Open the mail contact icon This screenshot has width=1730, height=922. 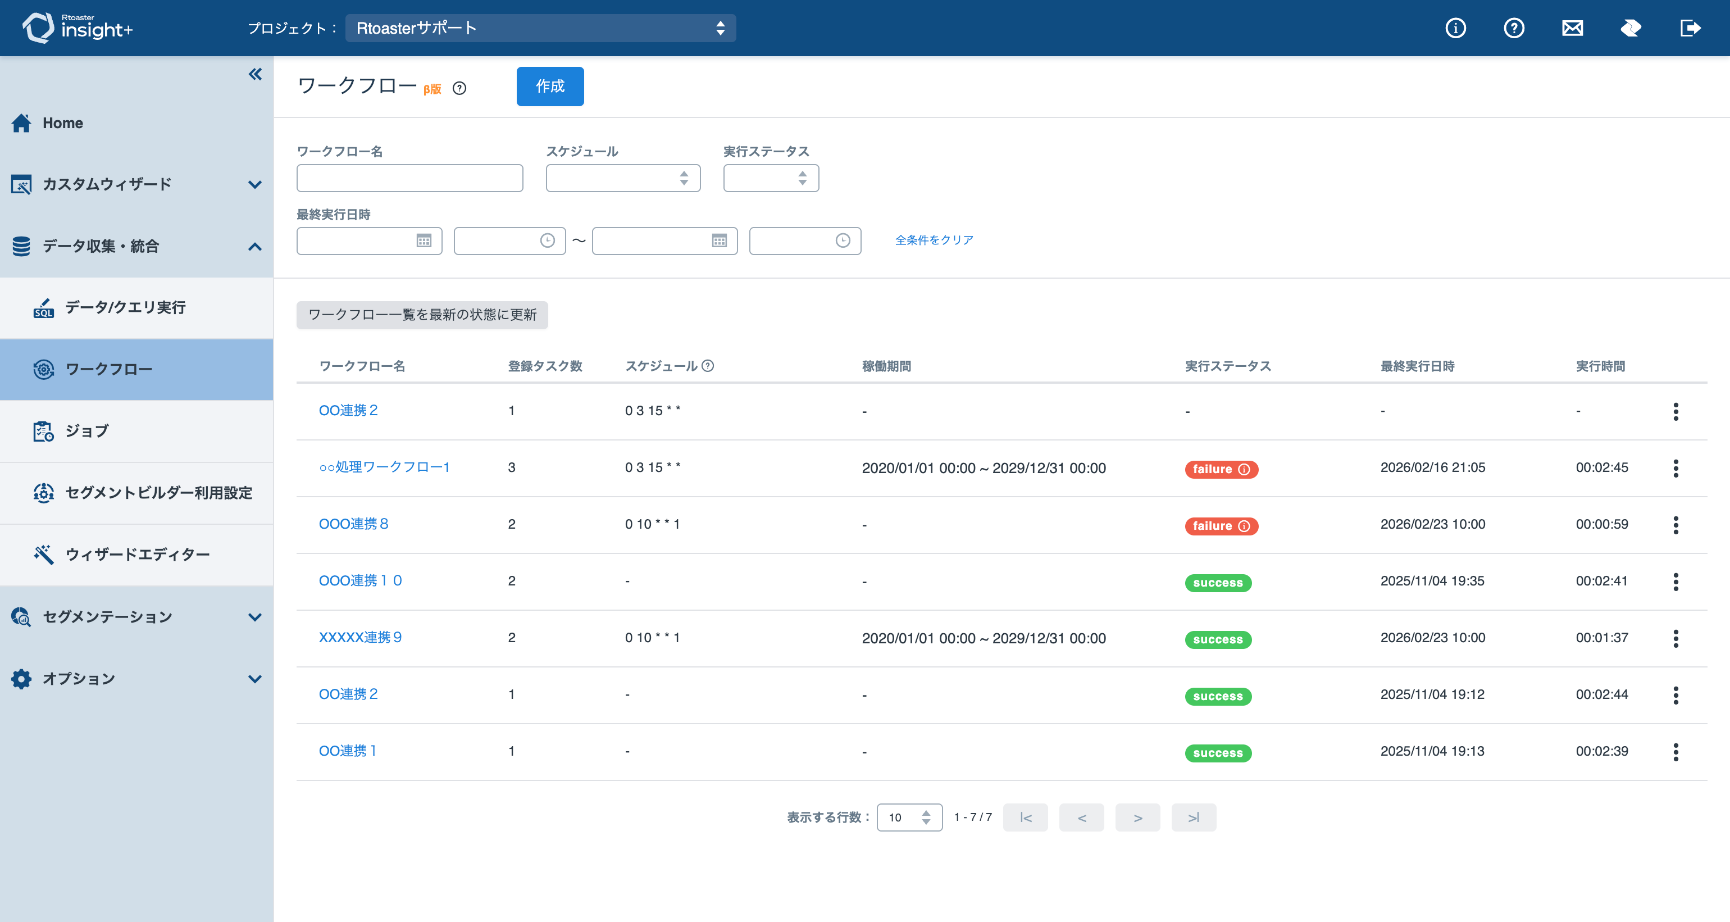pos(1572,28)
